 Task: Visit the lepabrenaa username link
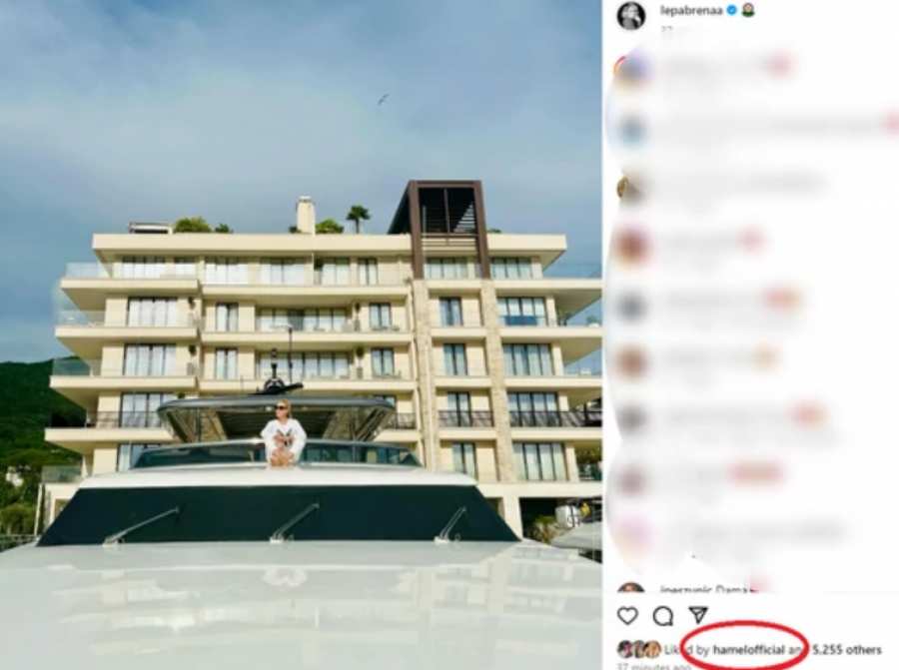click(x=691, y=10)
